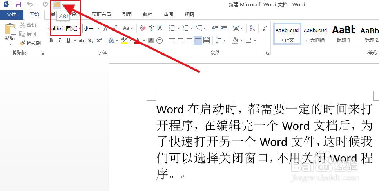Redo the last action in quick access toolbar

pos(45,4)
